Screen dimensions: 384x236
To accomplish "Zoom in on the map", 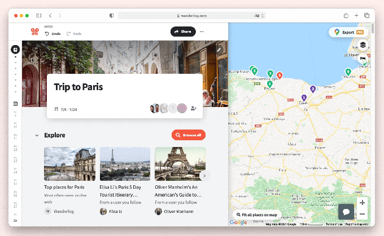I will [363, 203].
